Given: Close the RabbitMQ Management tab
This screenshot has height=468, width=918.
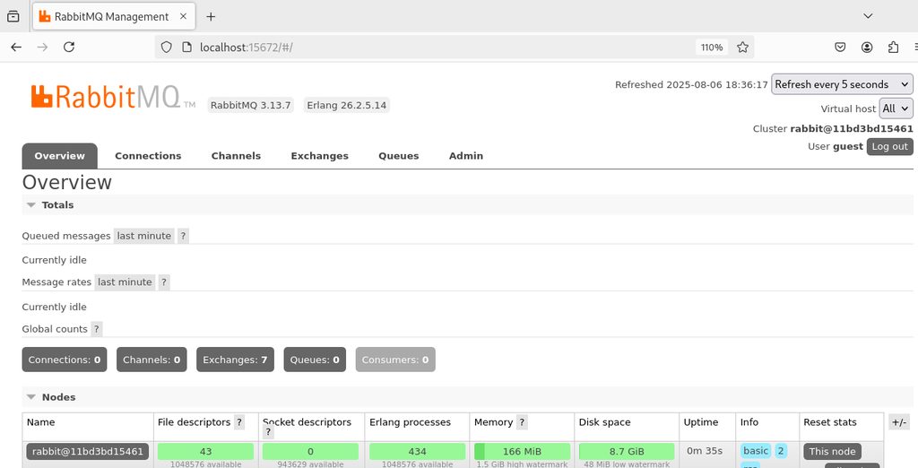Looking at the screenshot, I should coord(183,17).
